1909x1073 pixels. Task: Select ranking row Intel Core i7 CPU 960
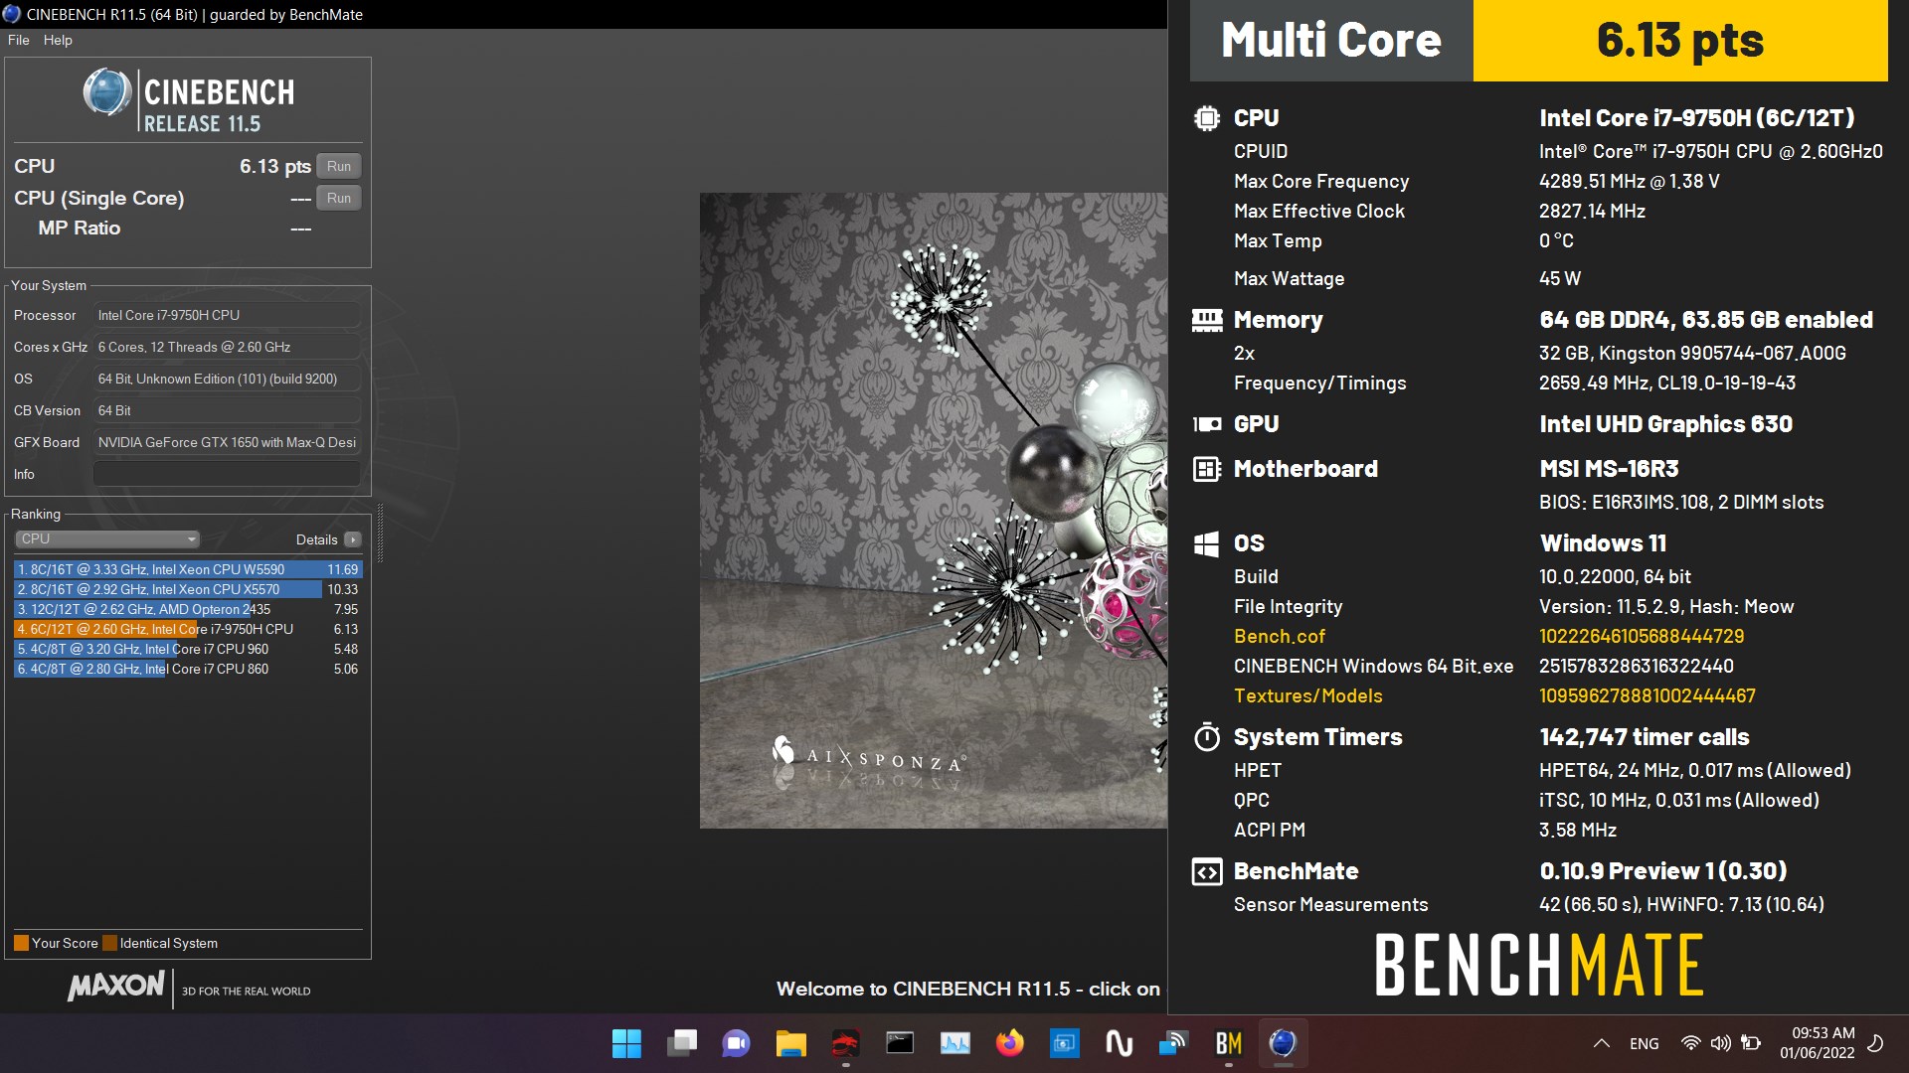(188, 649)
